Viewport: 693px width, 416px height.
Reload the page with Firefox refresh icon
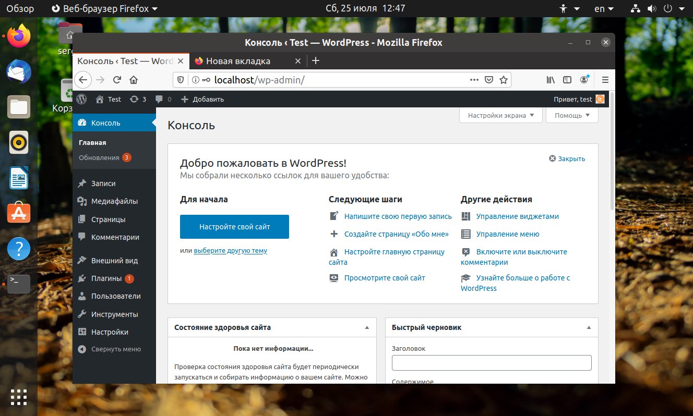click(117, 80)
